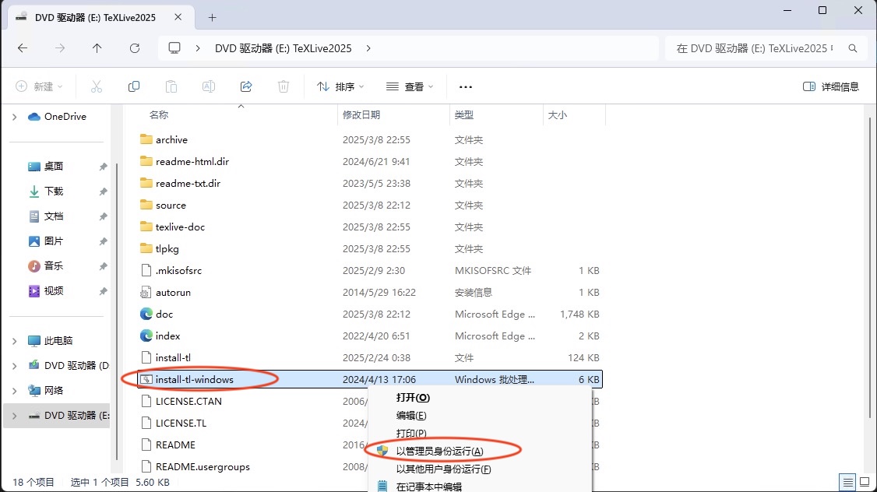Open 文档 in the navigation pane

(54, 216)
